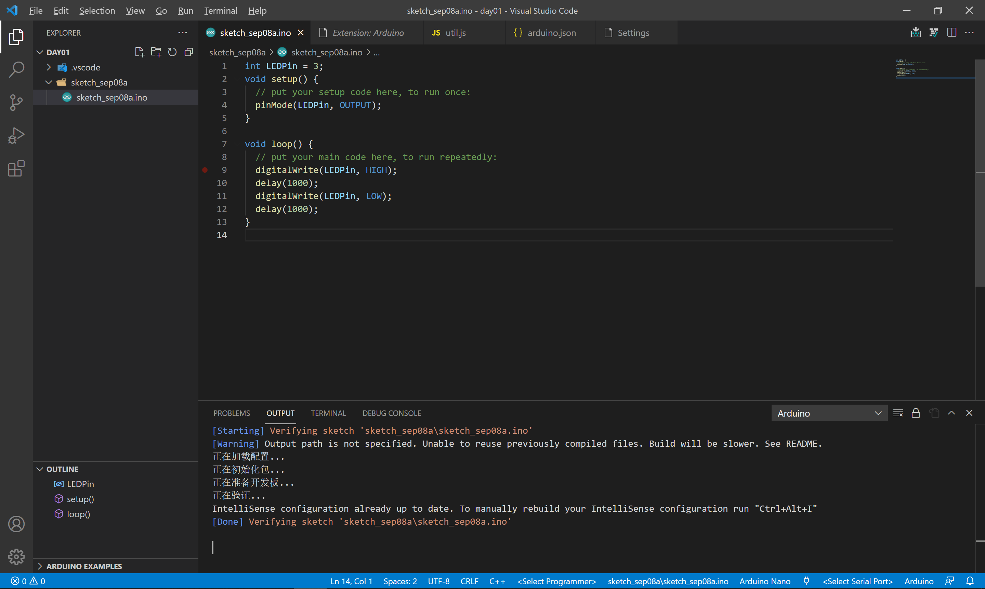Open the Extensions view
Screen dimensions: 985x589
[x=16, y=168]
